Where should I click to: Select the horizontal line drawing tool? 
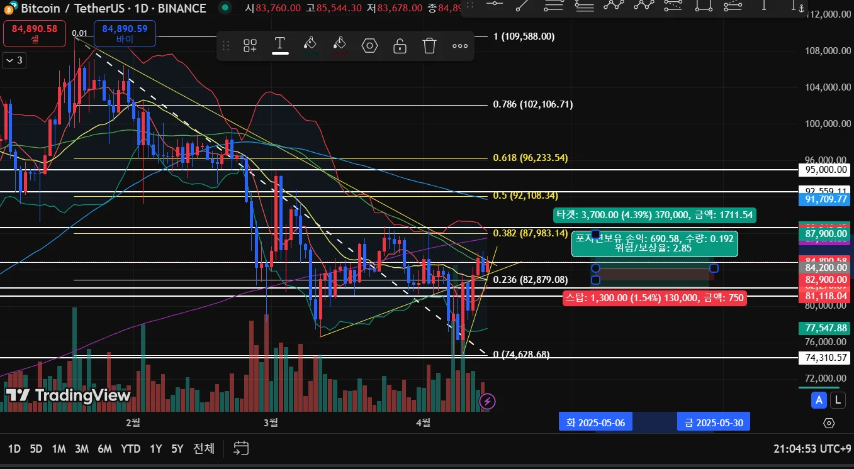[x=495, y=4]
